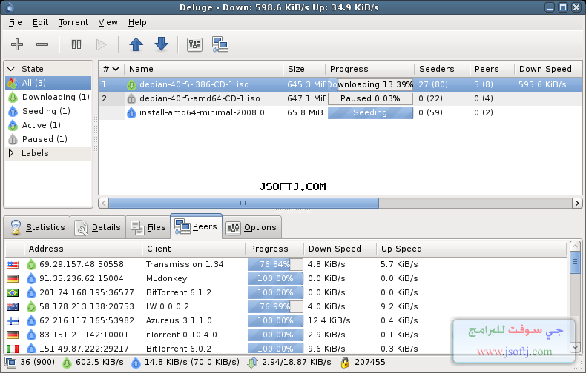Click the Italy flag next to 151.49.87.222

pos(13,349)
